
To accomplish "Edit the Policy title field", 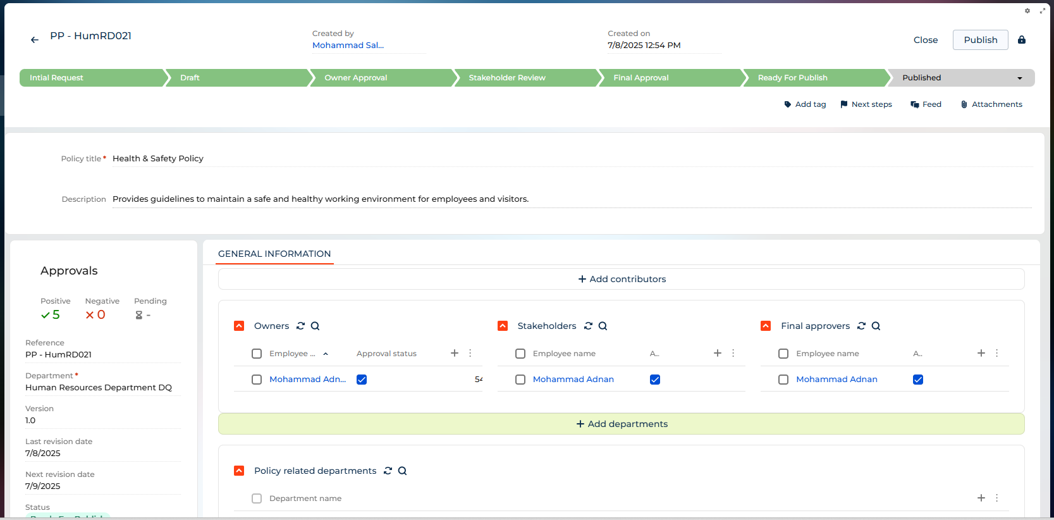I will point(569,159).
